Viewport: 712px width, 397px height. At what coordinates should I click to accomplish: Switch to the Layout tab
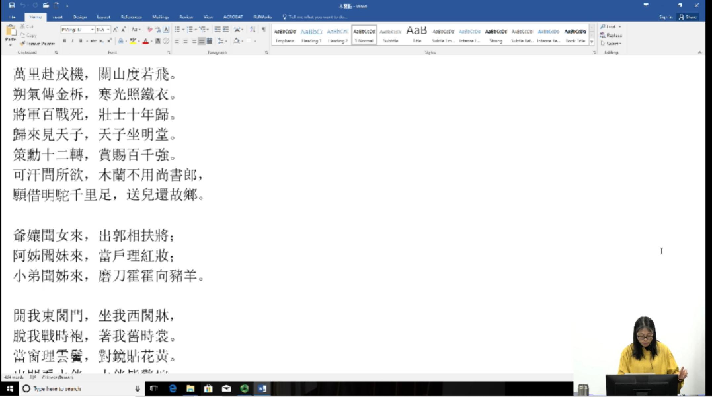[103, 17]
